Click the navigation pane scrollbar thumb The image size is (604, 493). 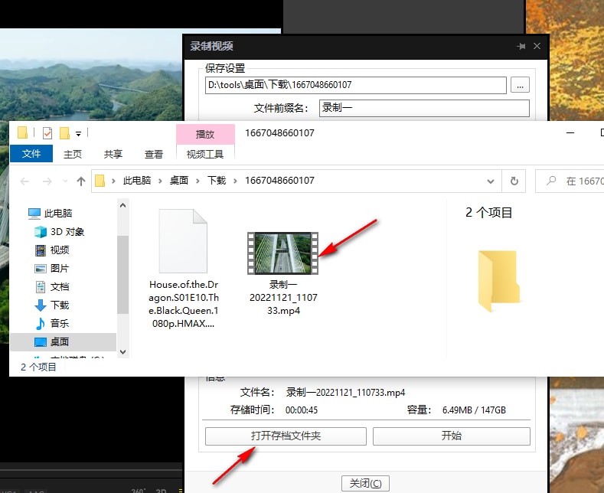pyautogui.click(x=123, y=274)
